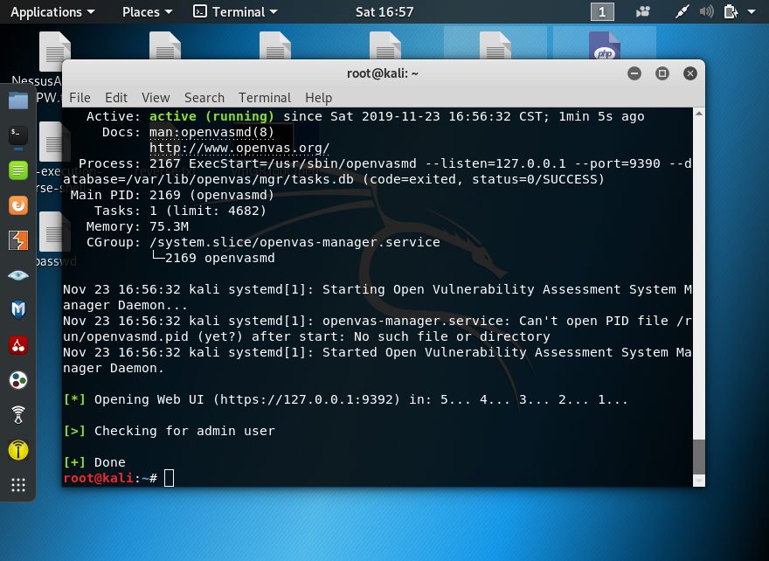769x561 pixels.
Task: Open the Edit menu
Action: (x=116, y=98)
